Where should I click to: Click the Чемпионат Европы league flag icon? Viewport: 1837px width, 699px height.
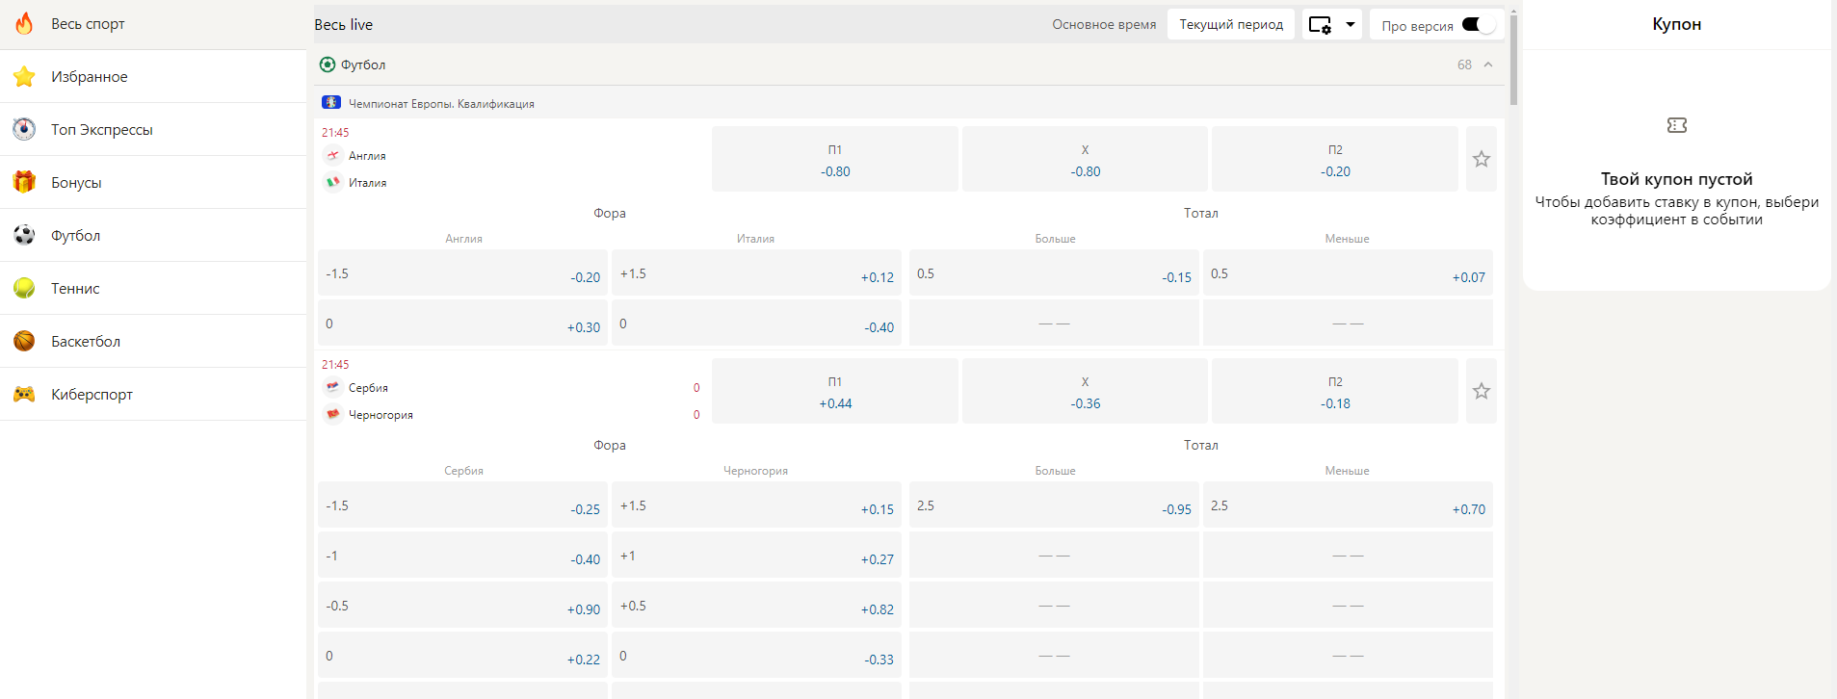click(x=331, y=102)
